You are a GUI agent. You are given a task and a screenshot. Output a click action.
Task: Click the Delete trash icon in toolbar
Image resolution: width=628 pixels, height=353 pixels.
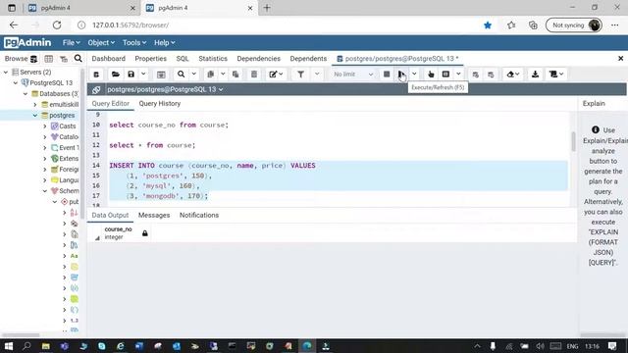(254, 75)
